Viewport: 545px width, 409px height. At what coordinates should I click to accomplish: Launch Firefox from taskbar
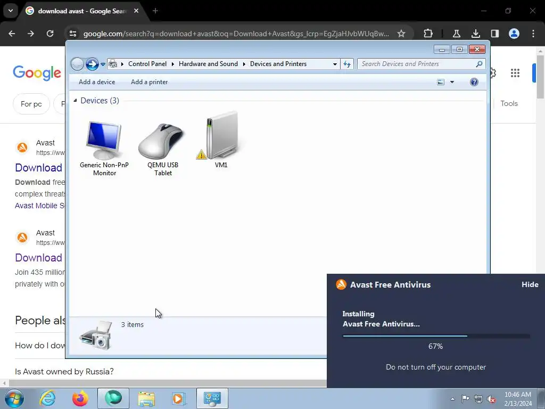80,398
